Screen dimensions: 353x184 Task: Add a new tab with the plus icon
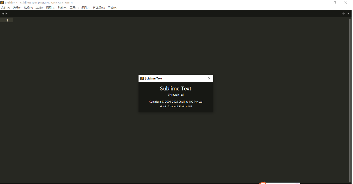click(344, 13)
